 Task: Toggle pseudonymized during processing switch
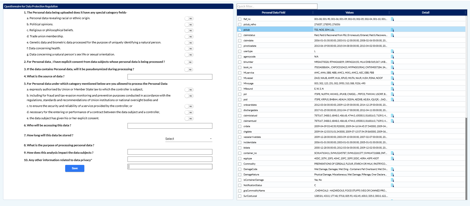tap(189, 70)
